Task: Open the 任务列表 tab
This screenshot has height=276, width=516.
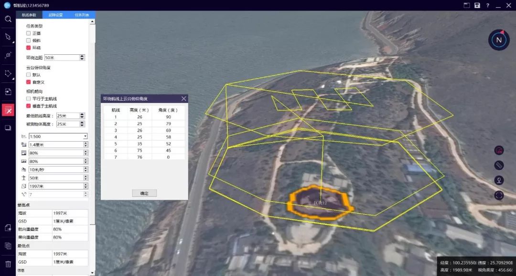Action: 82,15
